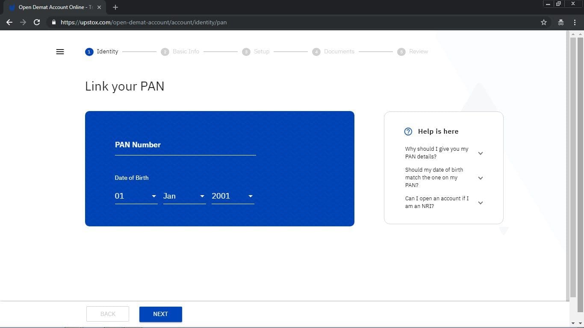Click scrollbar down arrow
584x328 pixels.
581,323
